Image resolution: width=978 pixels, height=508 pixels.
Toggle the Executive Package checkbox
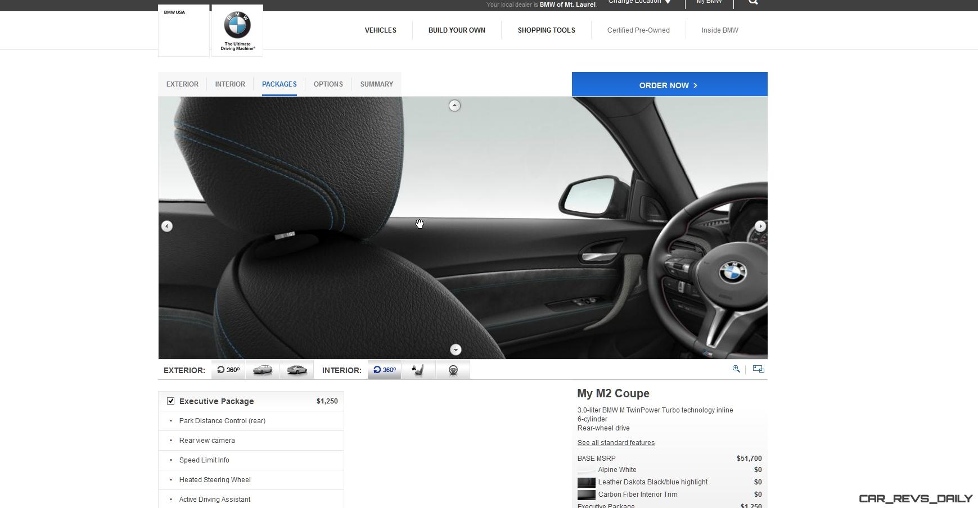pyautogui.click(x=170, y=401)
